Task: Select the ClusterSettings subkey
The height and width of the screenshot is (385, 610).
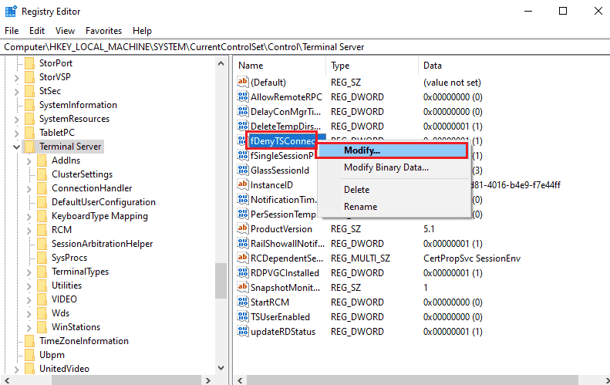Action: [82, 174]
